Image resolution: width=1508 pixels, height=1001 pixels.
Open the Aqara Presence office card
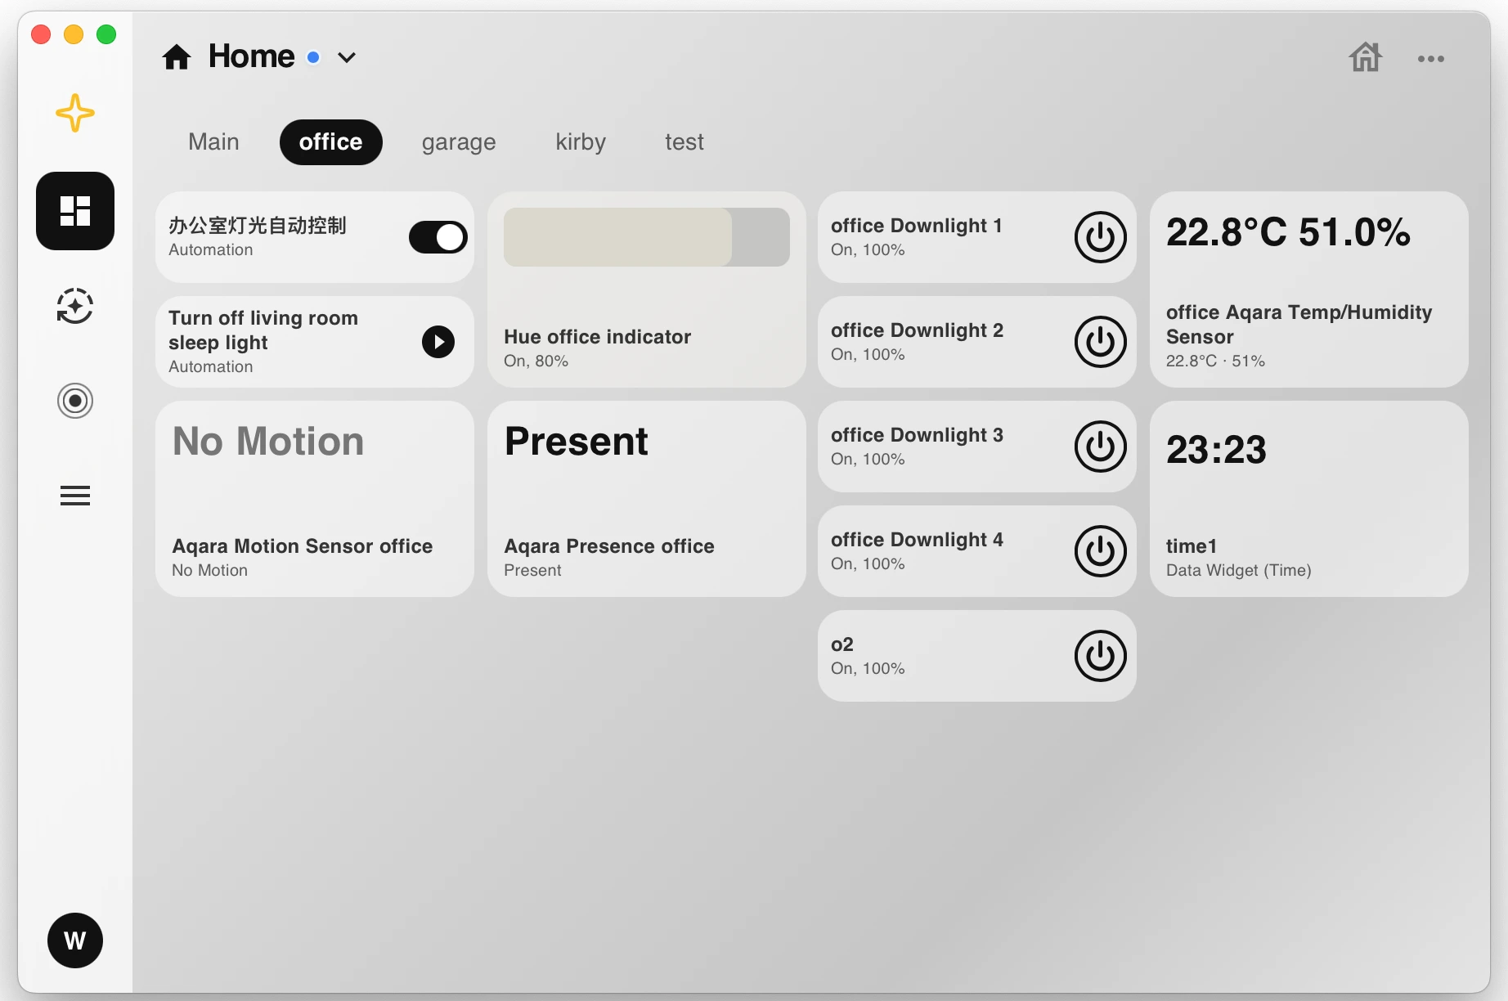(x=647, y=499)
